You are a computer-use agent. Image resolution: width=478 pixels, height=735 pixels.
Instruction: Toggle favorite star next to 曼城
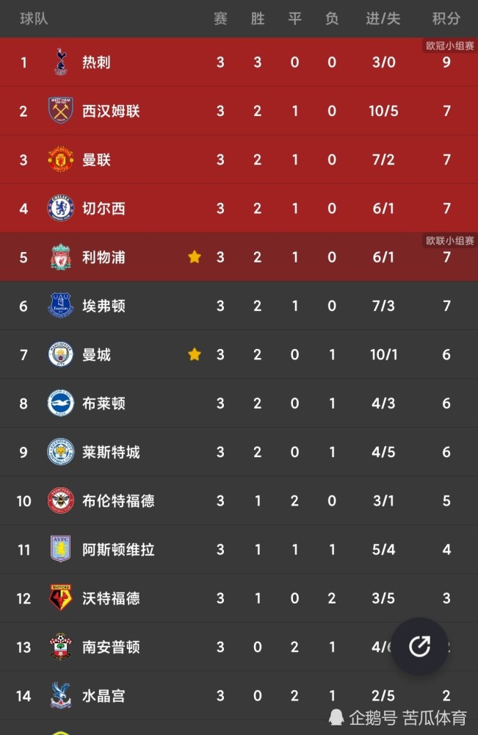coord(195,354)
